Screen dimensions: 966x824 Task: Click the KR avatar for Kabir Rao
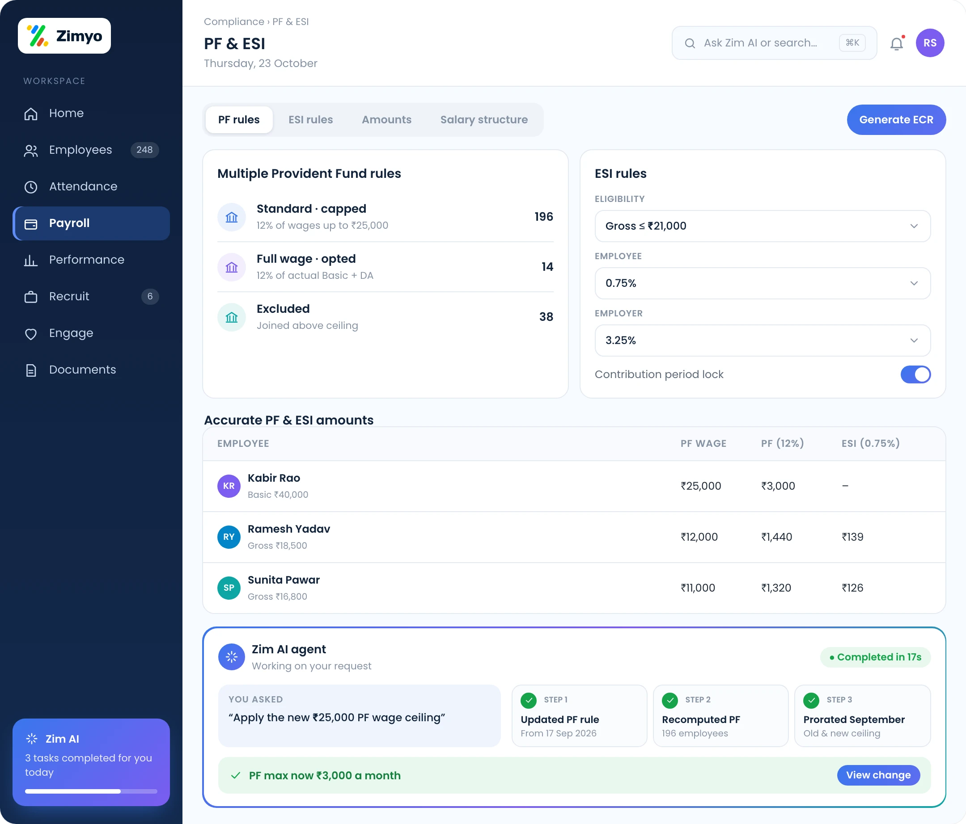point(229,486)
